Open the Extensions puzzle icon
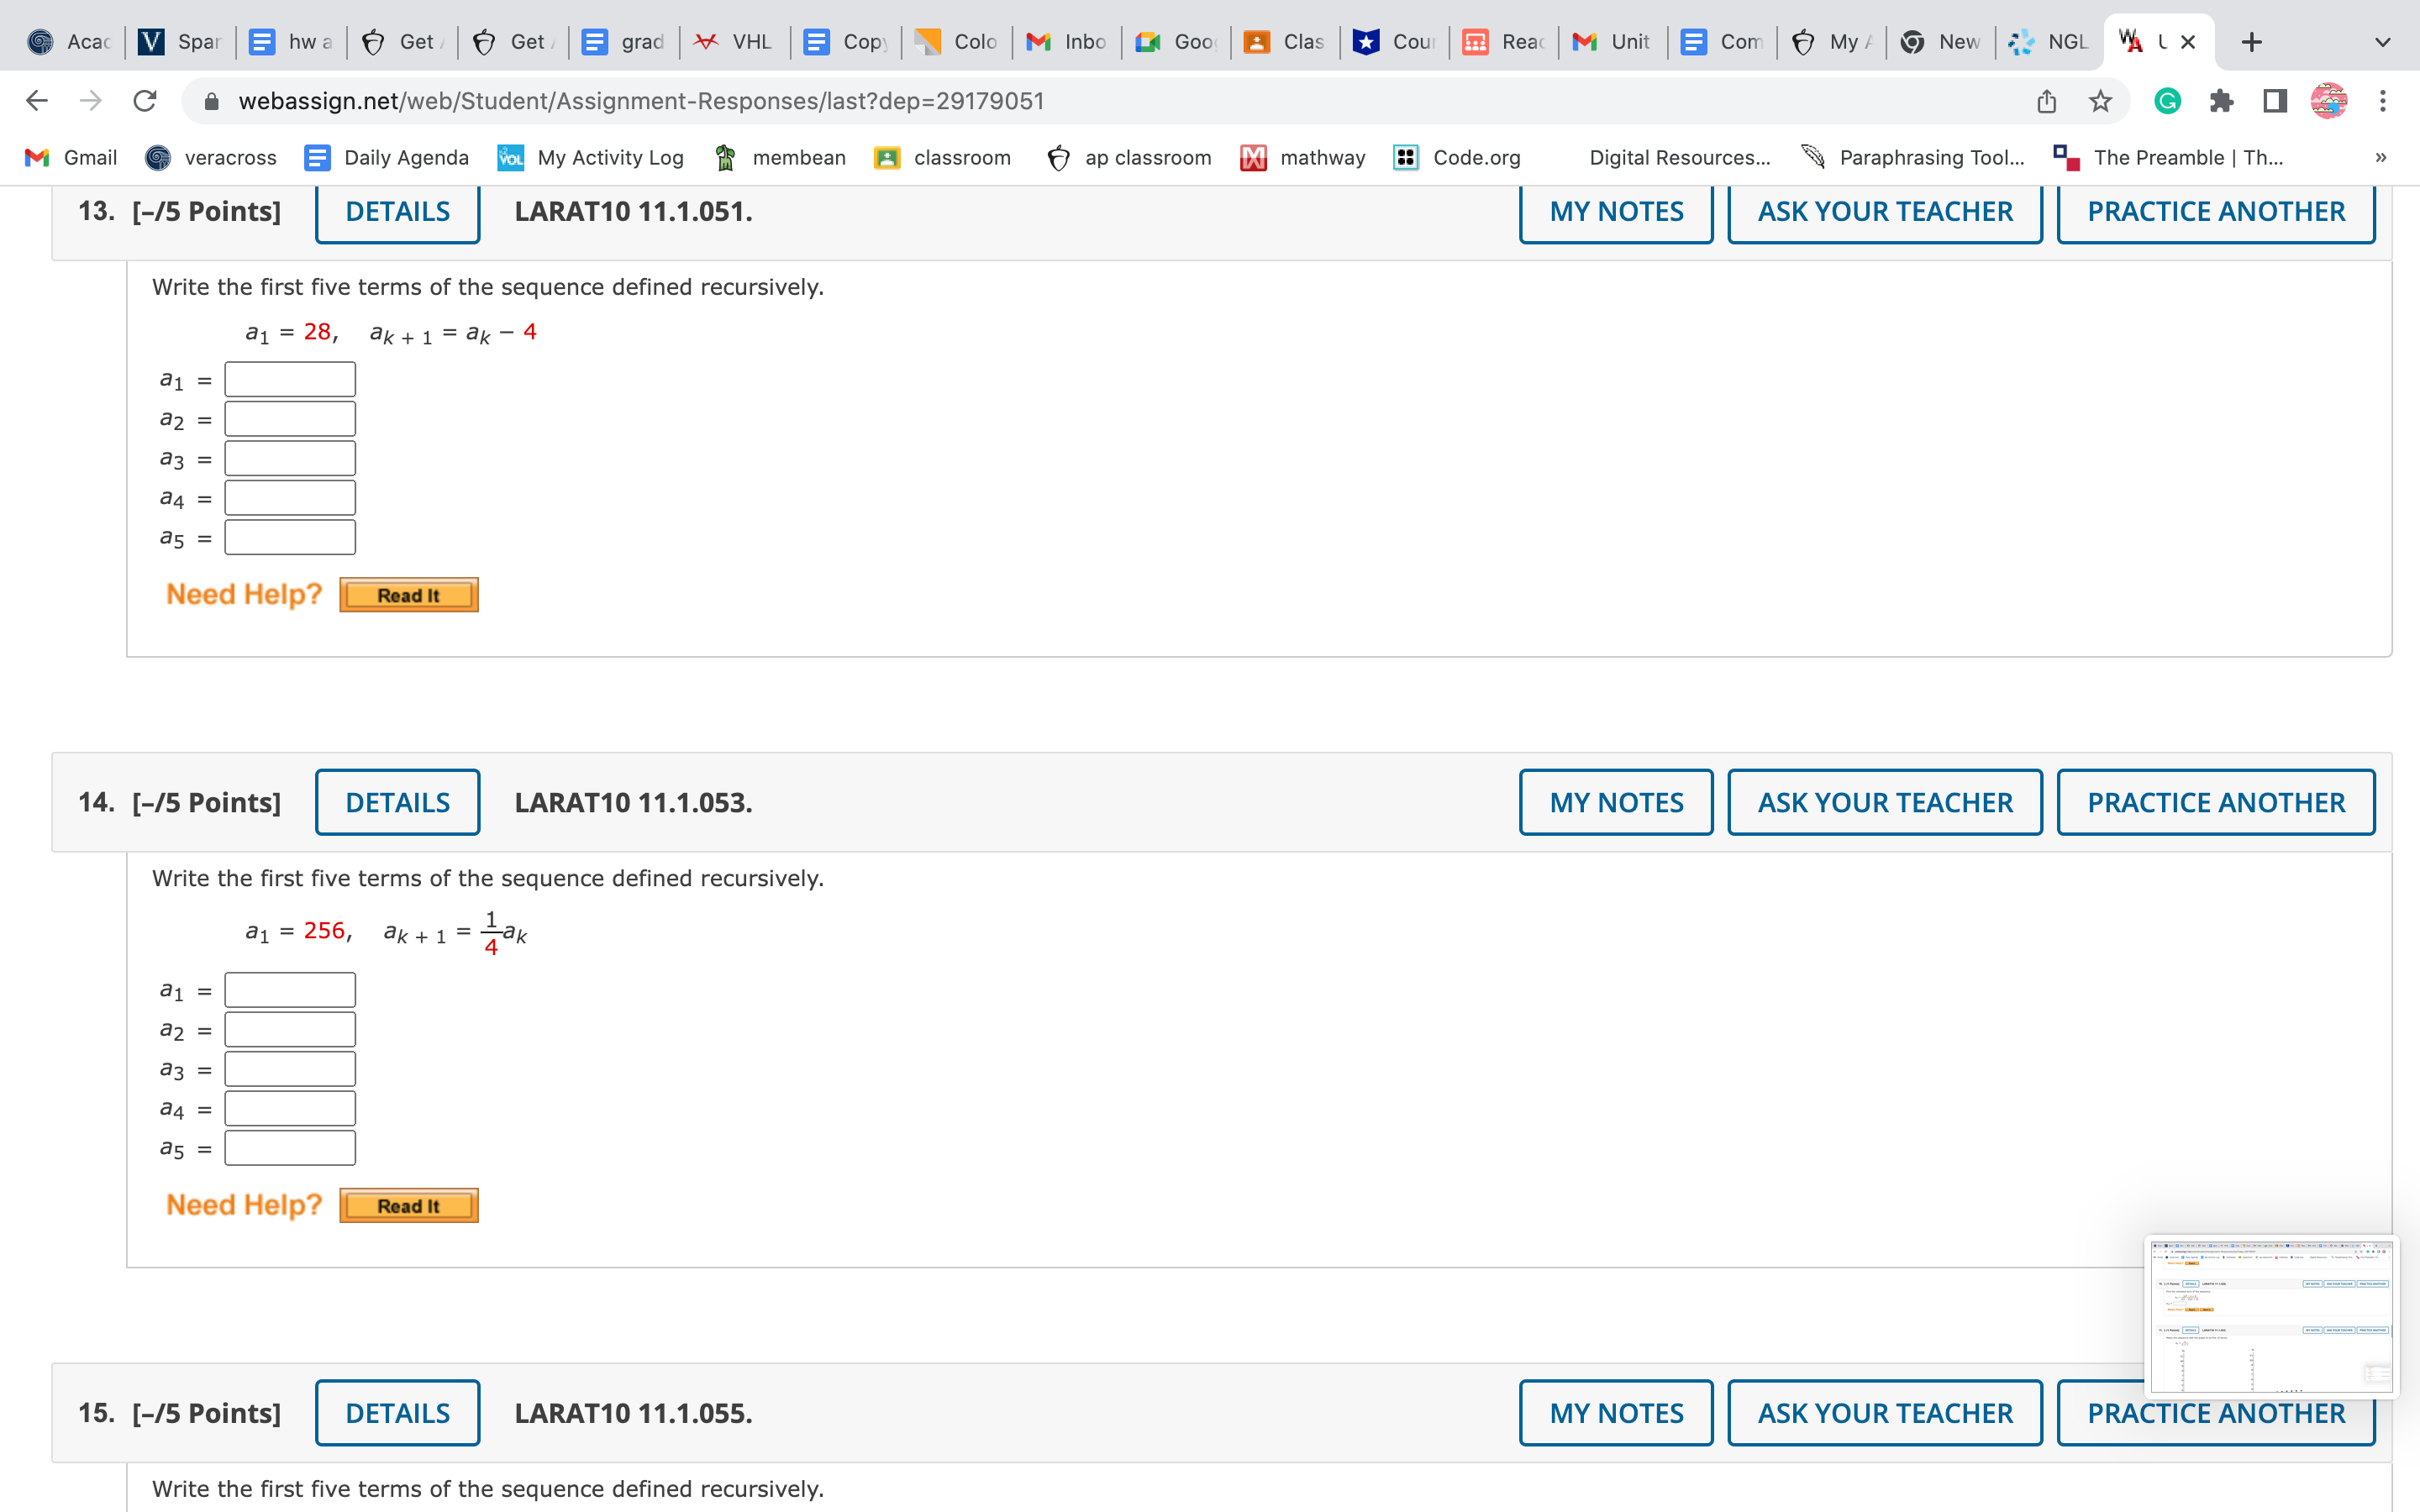 point(2221,101)
